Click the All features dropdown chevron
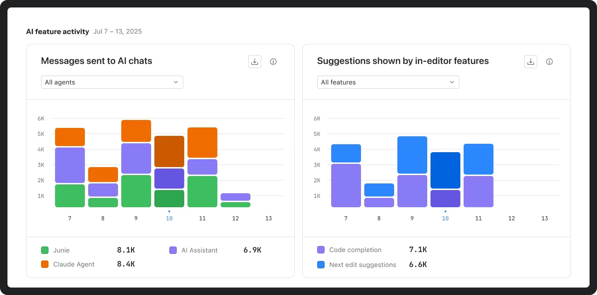The height and width of the screenshot is (295, 597). tap(451, 82)
